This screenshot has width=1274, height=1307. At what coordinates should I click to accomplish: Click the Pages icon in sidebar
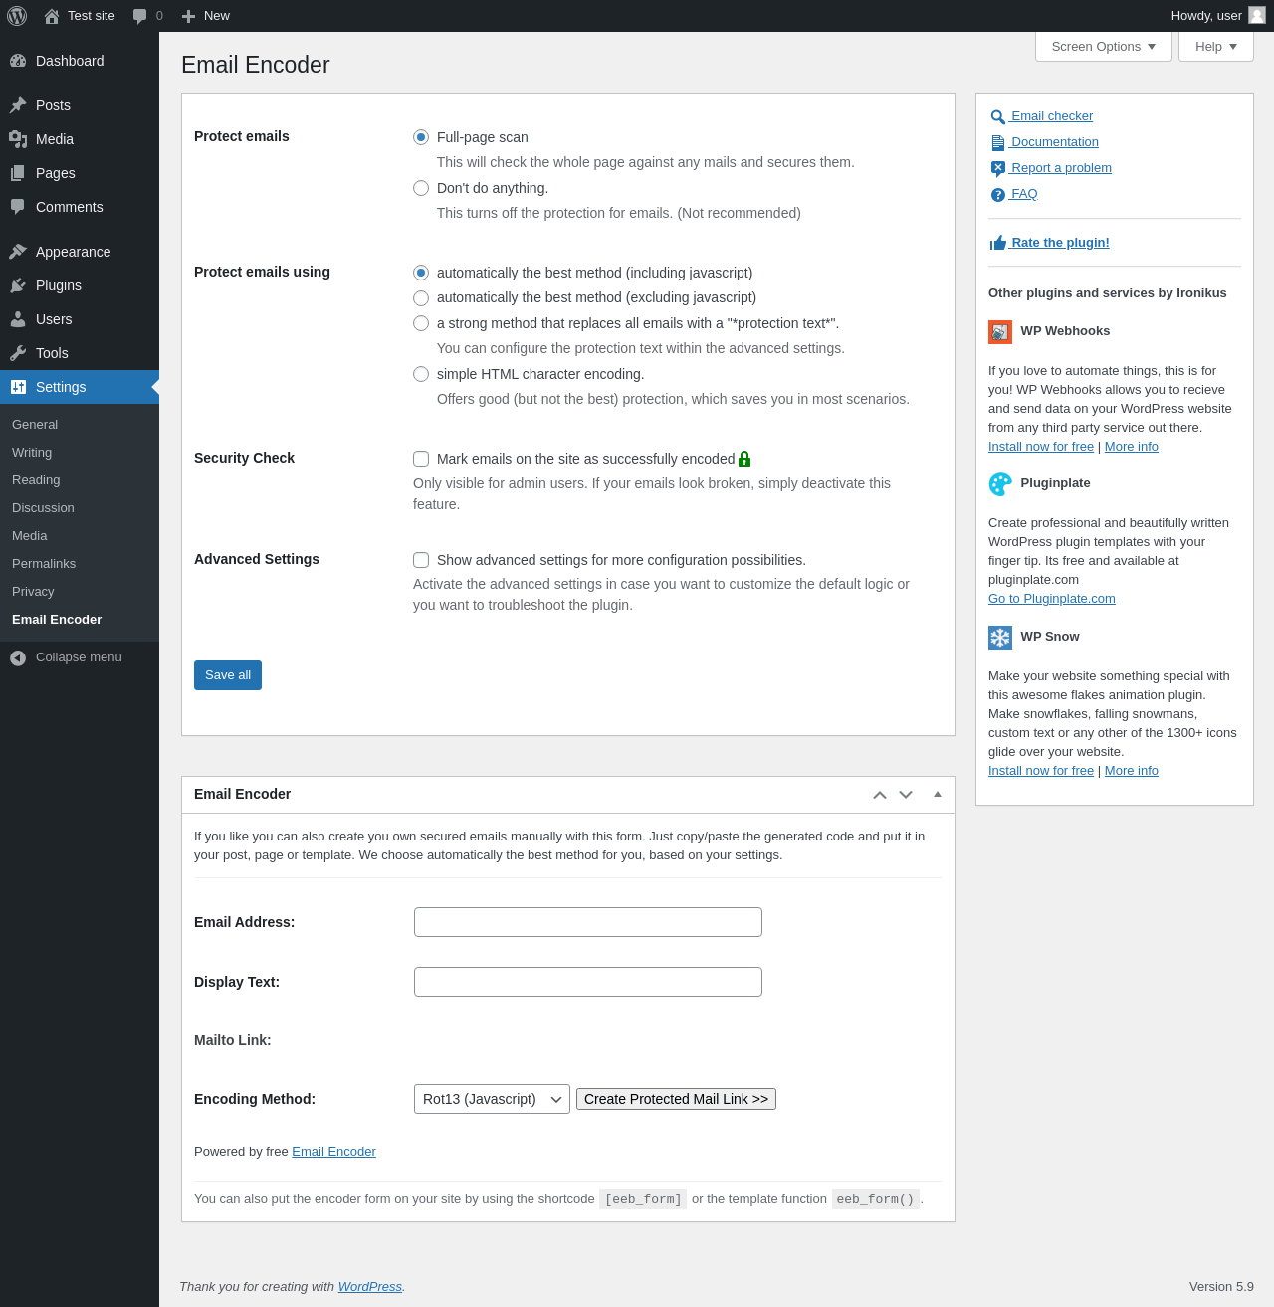(x=18, y=173)
